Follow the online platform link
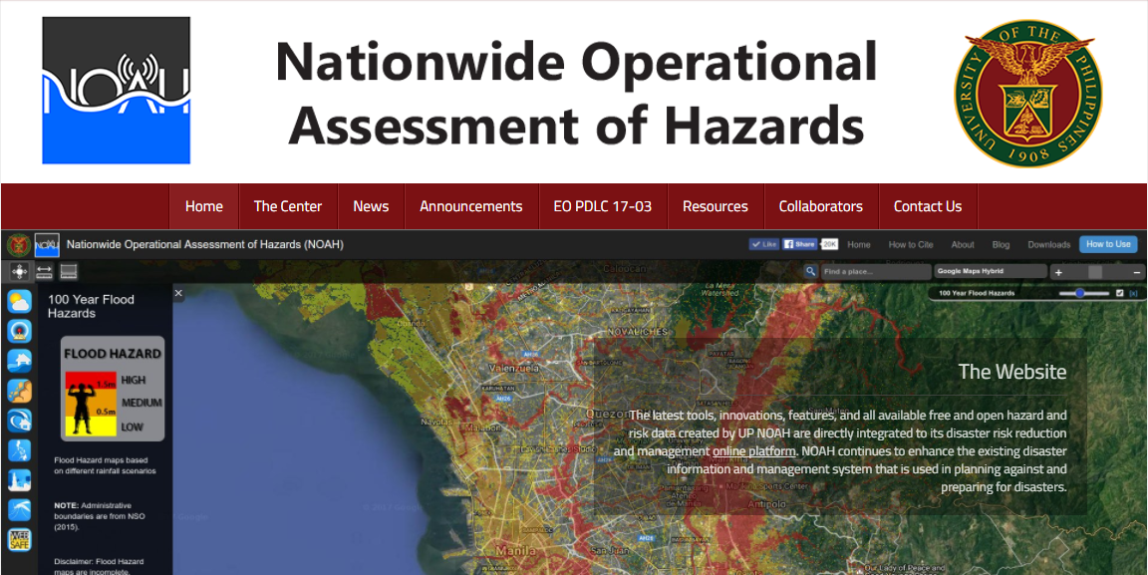 coord(753,451)
